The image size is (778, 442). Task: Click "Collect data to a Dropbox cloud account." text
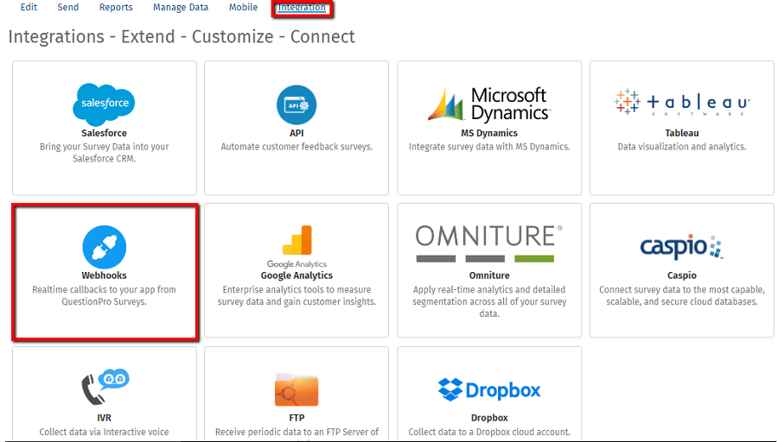tap(489, 433)
